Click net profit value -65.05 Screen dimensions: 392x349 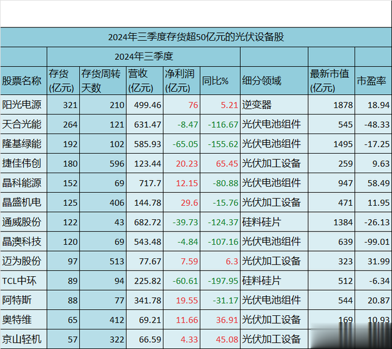point(185,144)
